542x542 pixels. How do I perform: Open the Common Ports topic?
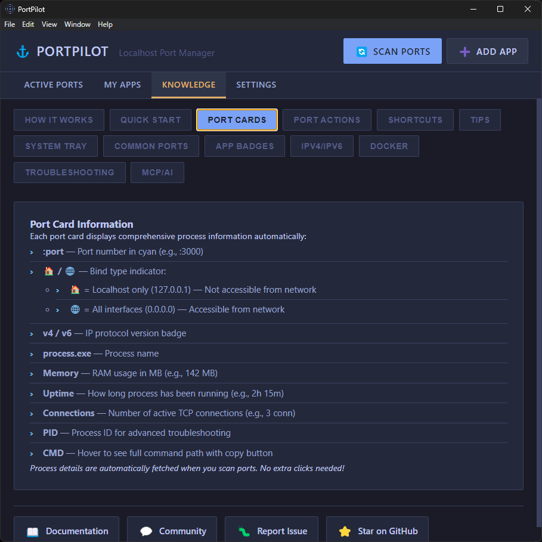(x=151, y=146)
